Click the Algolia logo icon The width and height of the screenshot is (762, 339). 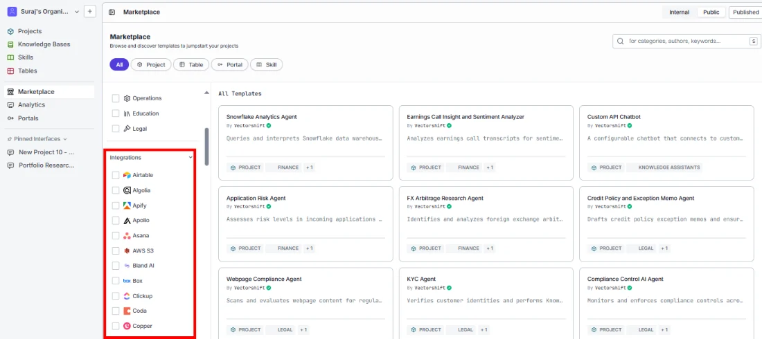(x=127, y=190)
